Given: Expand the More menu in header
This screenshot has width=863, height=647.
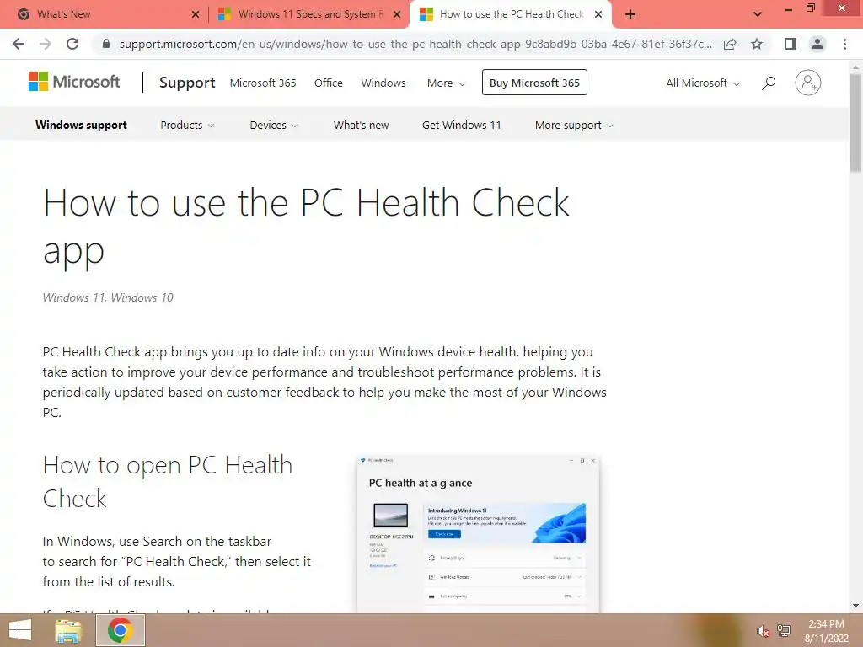Looking at the screenshot, I should (x=447, y=83).
